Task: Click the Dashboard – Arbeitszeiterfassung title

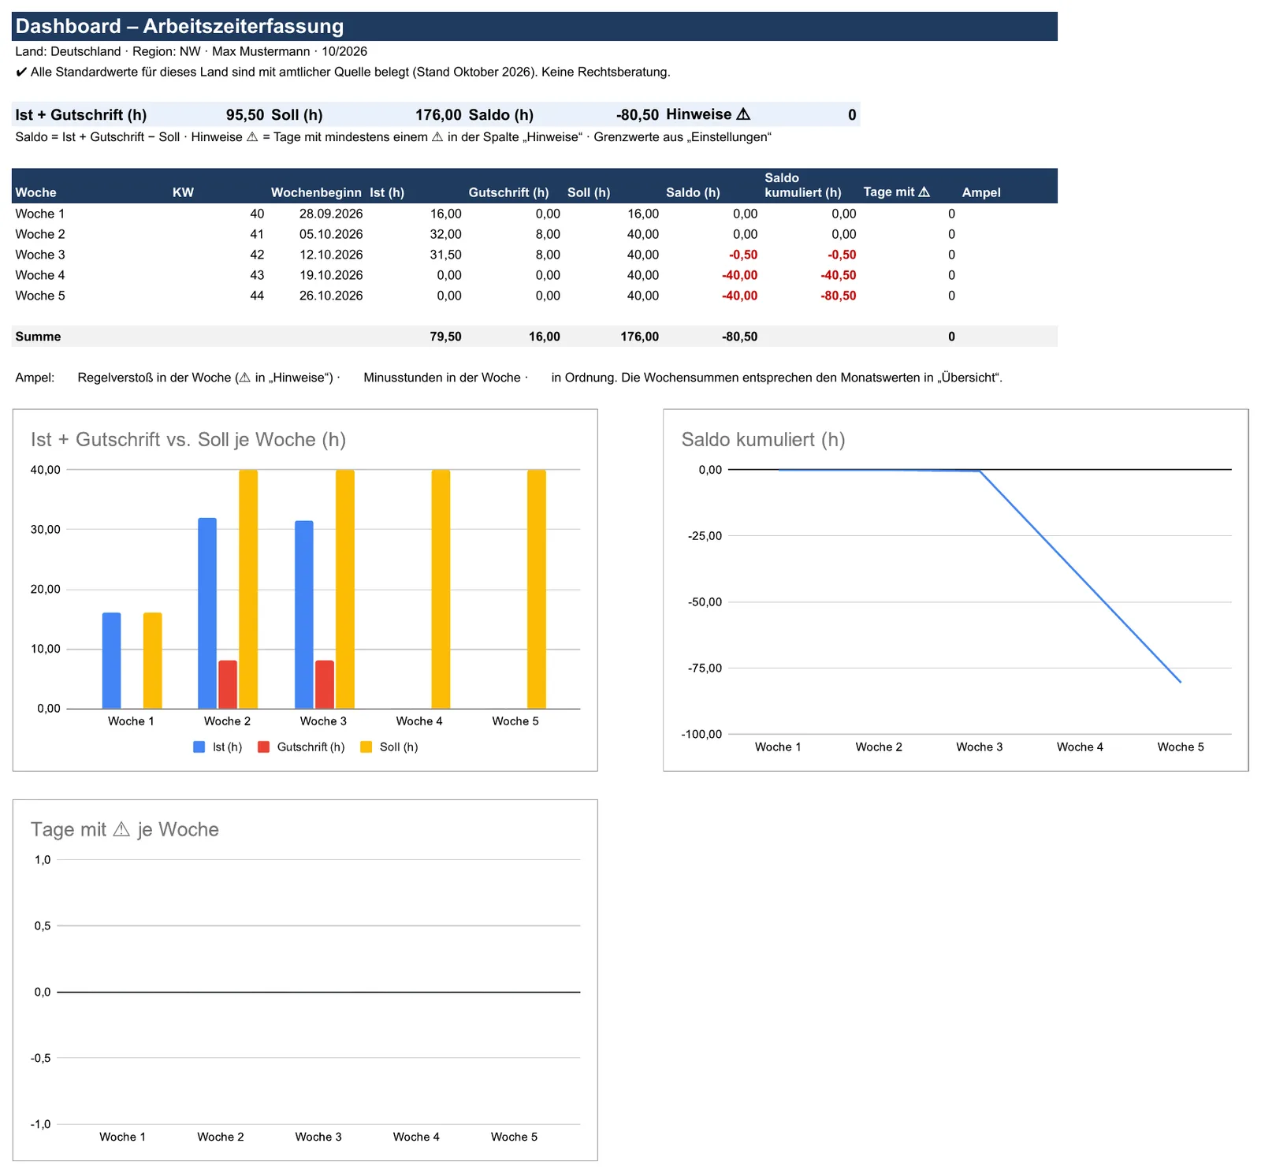Action: (x=180, y=26)
